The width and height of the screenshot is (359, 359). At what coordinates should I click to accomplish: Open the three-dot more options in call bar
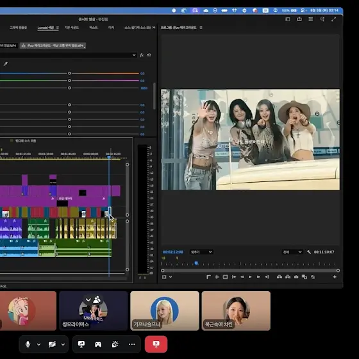(132, 344)
